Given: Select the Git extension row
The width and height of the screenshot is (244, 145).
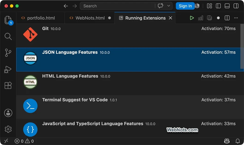Looking at the screenshot, I should click(x=128, y=36).
